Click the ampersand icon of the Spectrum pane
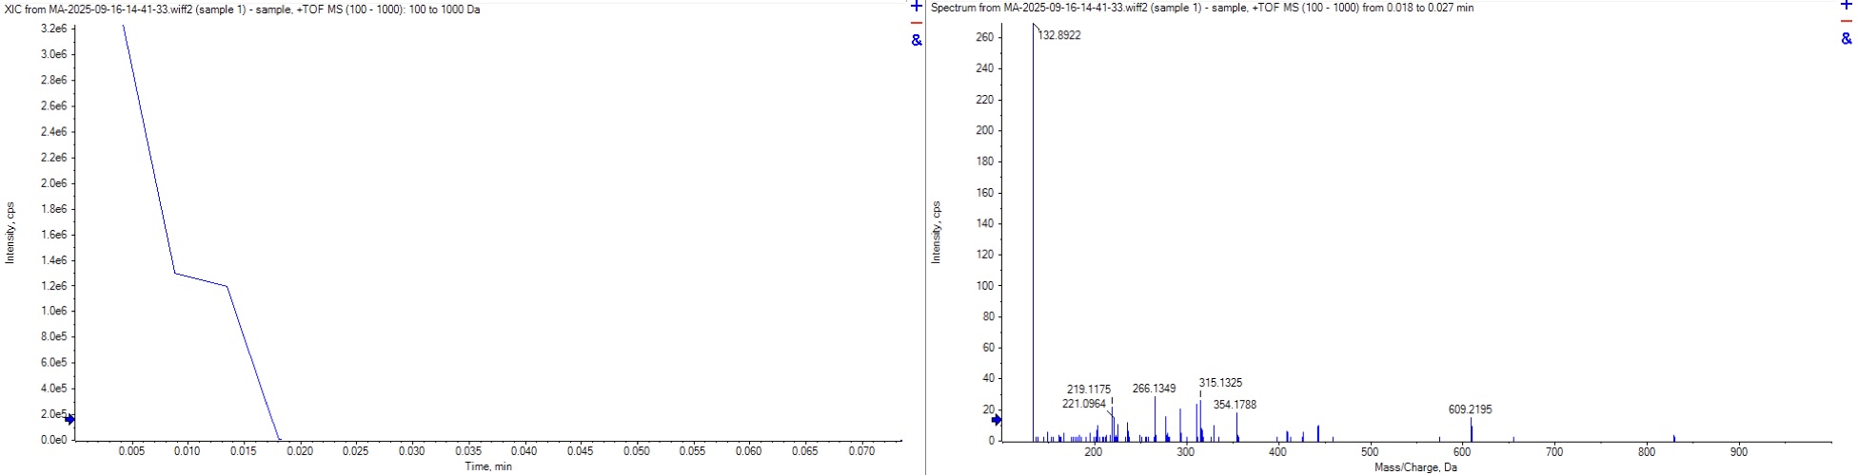Viewport: 1858px width, 475px height. coord(1848,39)
